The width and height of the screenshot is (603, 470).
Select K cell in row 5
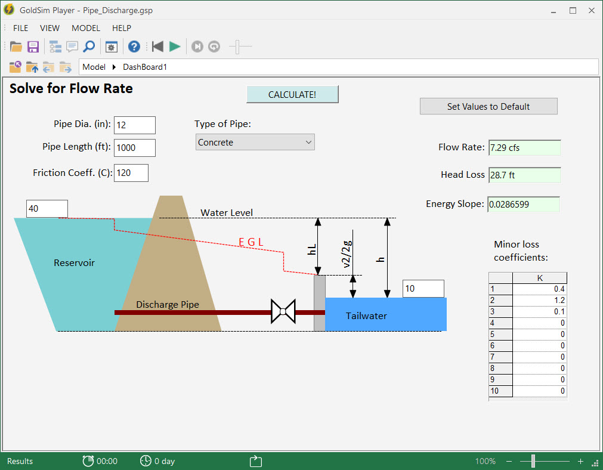click(540, 334)
